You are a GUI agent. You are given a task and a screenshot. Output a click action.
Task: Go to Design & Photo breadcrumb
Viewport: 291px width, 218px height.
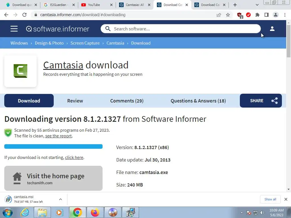click(49, 43)
